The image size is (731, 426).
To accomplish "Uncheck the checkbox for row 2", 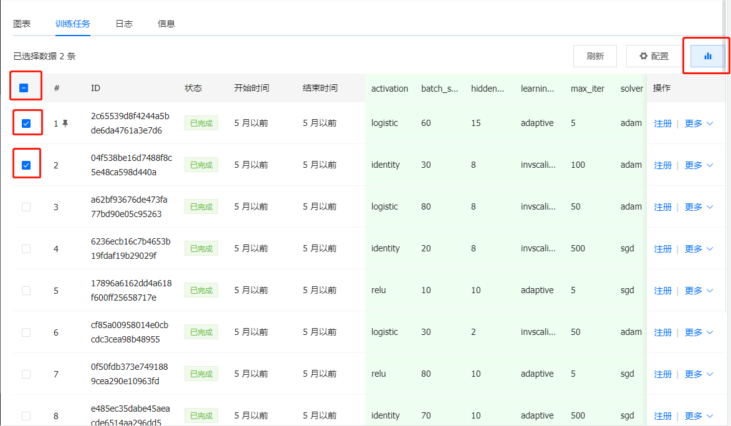I will pyautogui.click(x=26, y=165).
